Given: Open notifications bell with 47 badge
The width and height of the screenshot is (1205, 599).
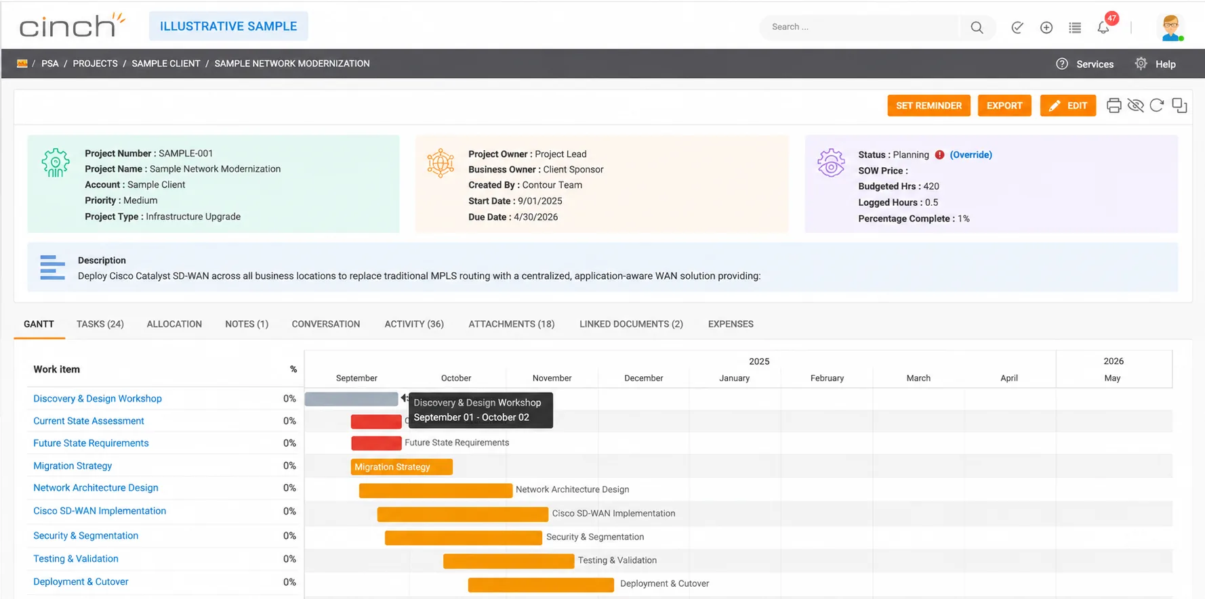Looking at the screenshot, I should point(1103,27).
